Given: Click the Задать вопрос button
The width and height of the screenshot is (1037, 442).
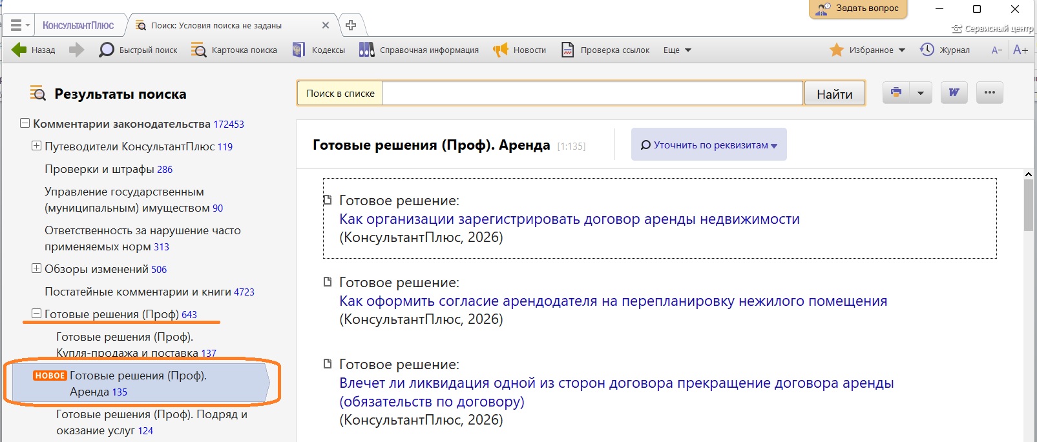Looking at the screenshot, I should coord(858,8).
